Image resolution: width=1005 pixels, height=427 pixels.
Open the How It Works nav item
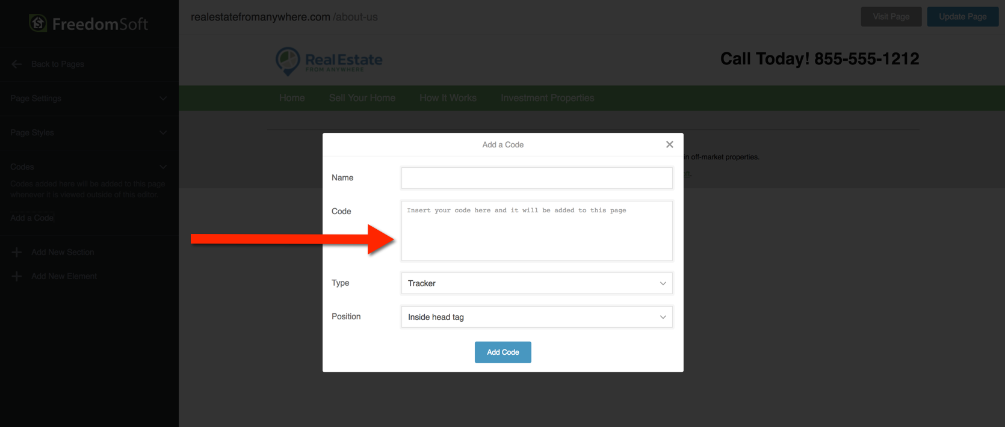(448, 98)
